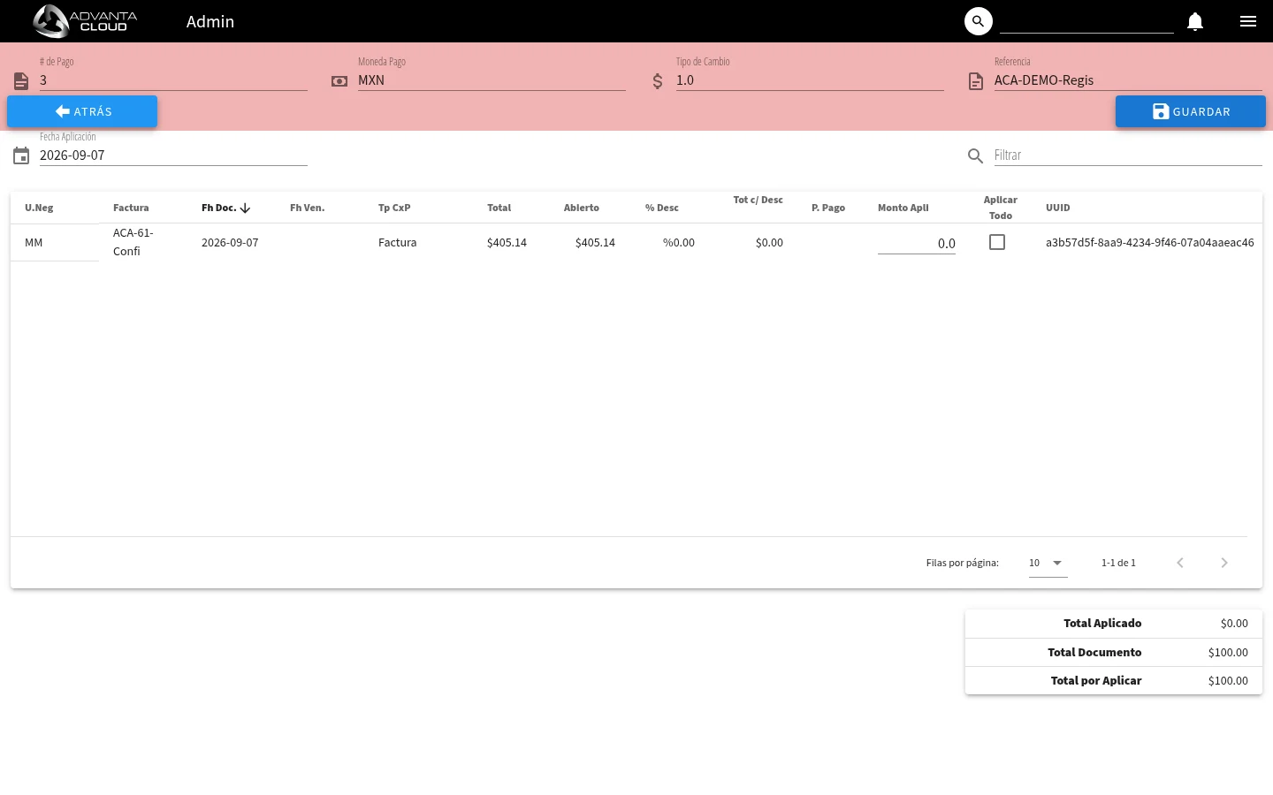Click the sort arrow next to Fh Doc.

(x=245, y=208)
